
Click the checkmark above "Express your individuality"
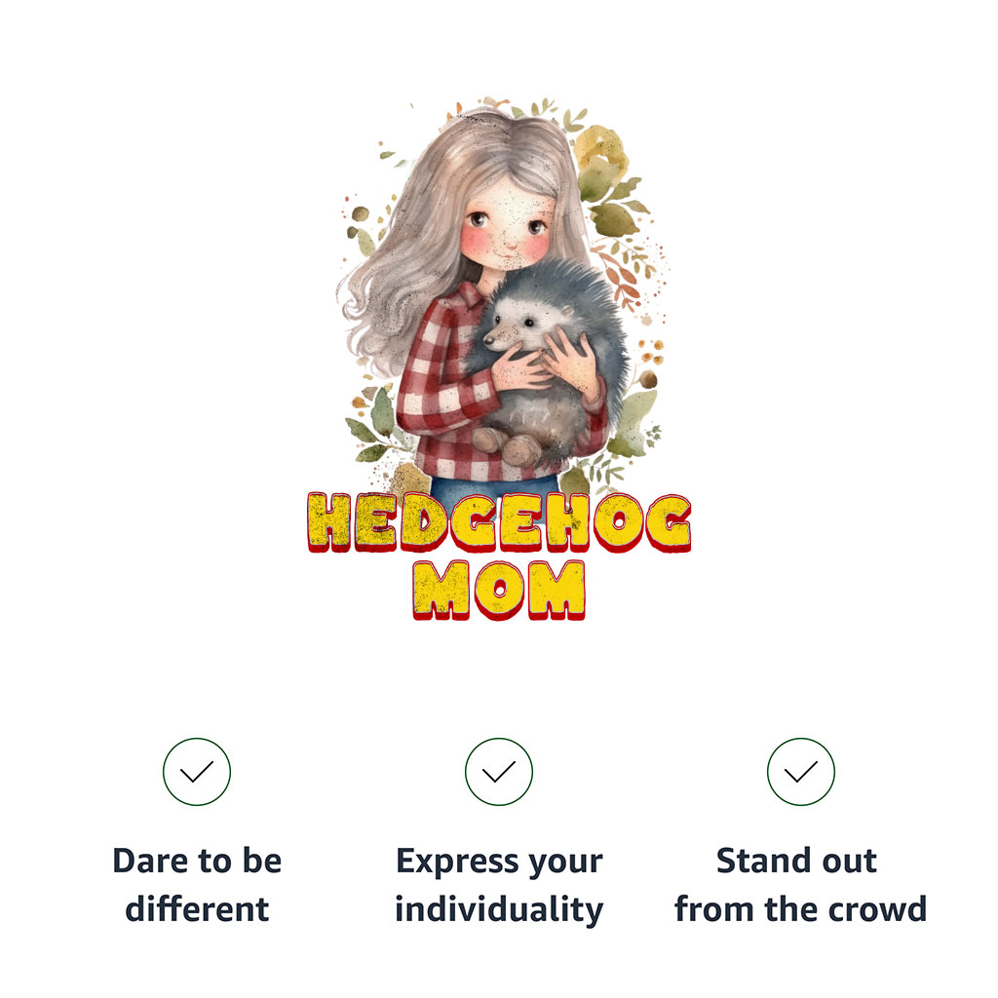[498, 772]
